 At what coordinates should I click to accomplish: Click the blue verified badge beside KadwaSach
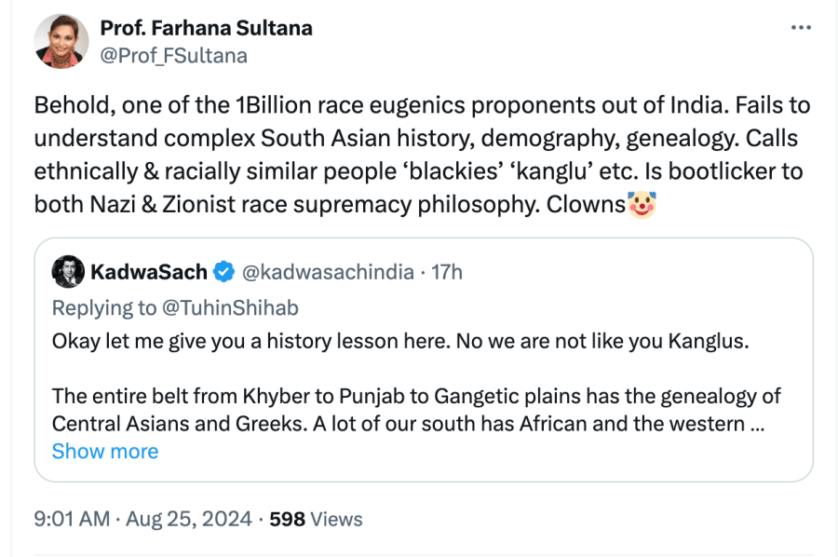[223, 272]
